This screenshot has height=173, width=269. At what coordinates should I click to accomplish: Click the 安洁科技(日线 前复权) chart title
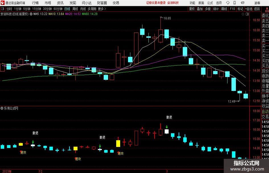(x=15, y=14)
